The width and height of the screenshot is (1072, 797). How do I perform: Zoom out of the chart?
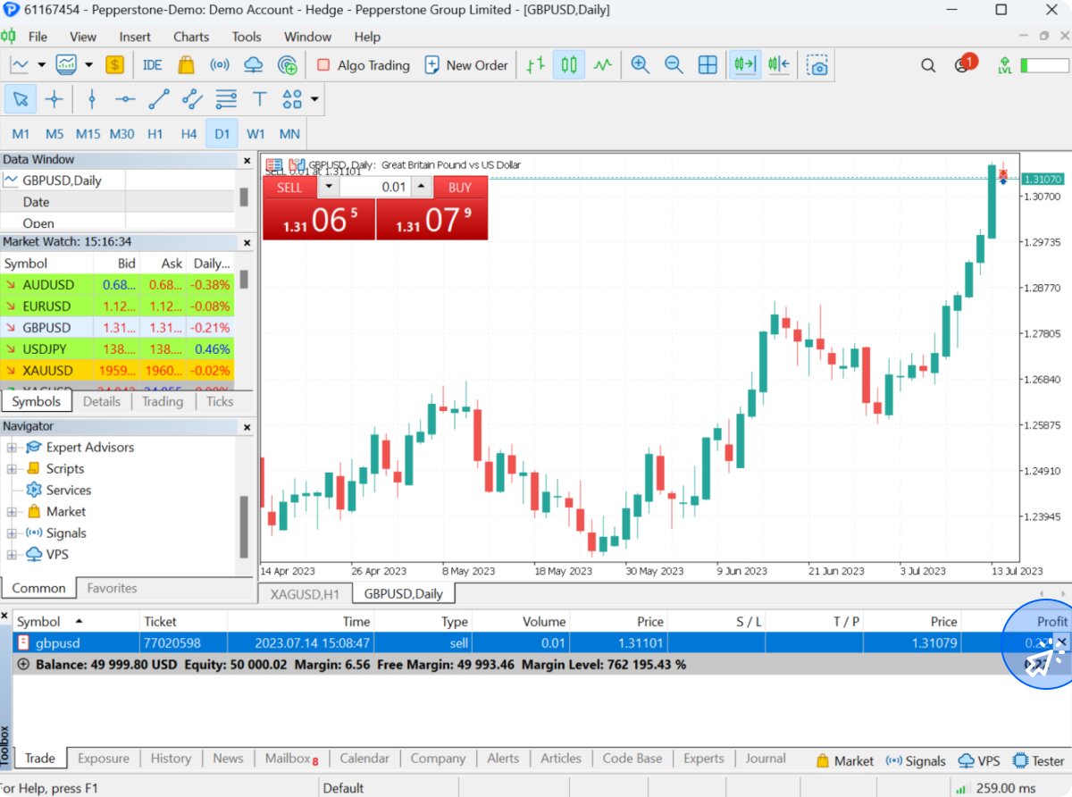pyautogui.click(x=674, y=65)
